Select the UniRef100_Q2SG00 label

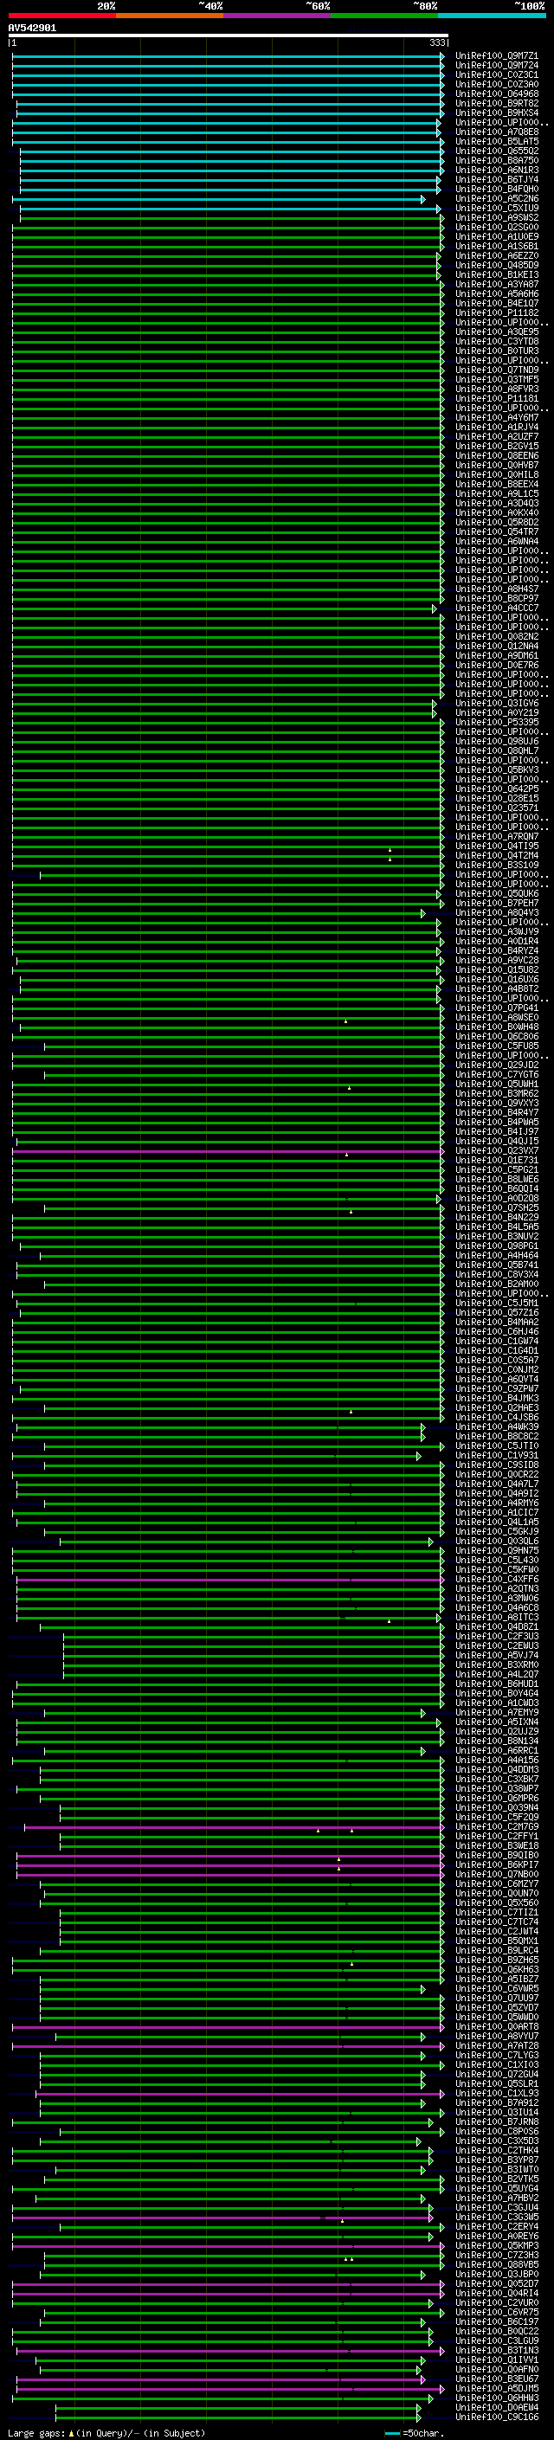(x=497, y=227)
